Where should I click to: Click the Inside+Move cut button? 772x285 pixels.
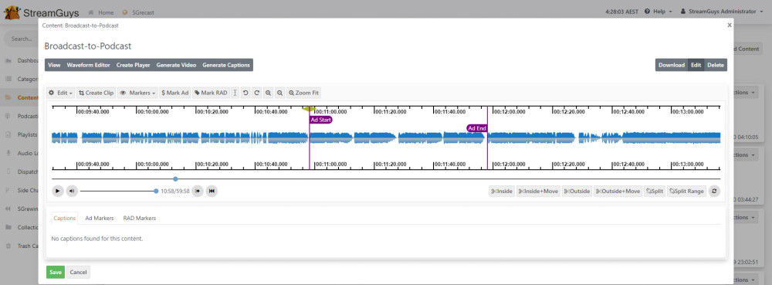[x=538, y=191]
